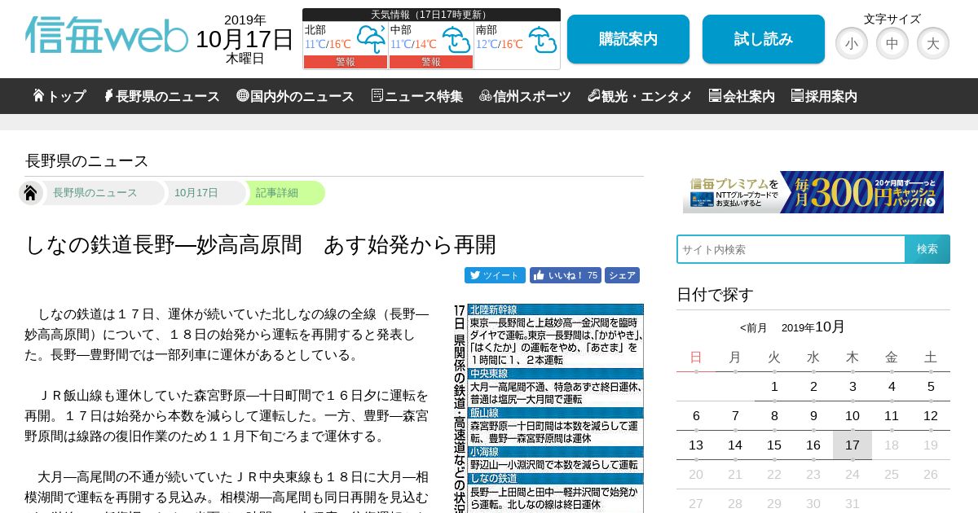Open 信毎プレミアム 300円 banner ad
Viewport: 978px width, 513px height.
(x=813, y=192)
